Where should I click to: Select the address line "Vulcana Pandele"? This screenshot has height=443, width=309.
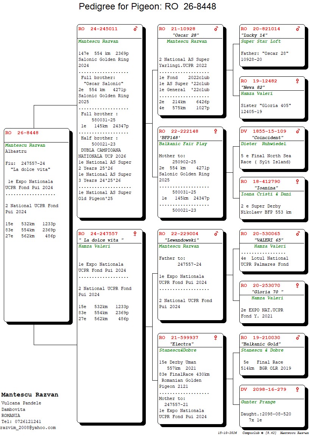pyautogui.click(x=21, y=403)
